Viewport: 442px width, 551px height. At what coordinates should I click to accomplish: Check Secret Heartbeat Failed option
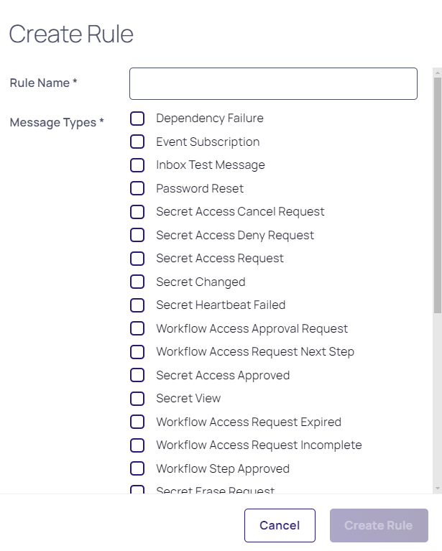[137, 305]
